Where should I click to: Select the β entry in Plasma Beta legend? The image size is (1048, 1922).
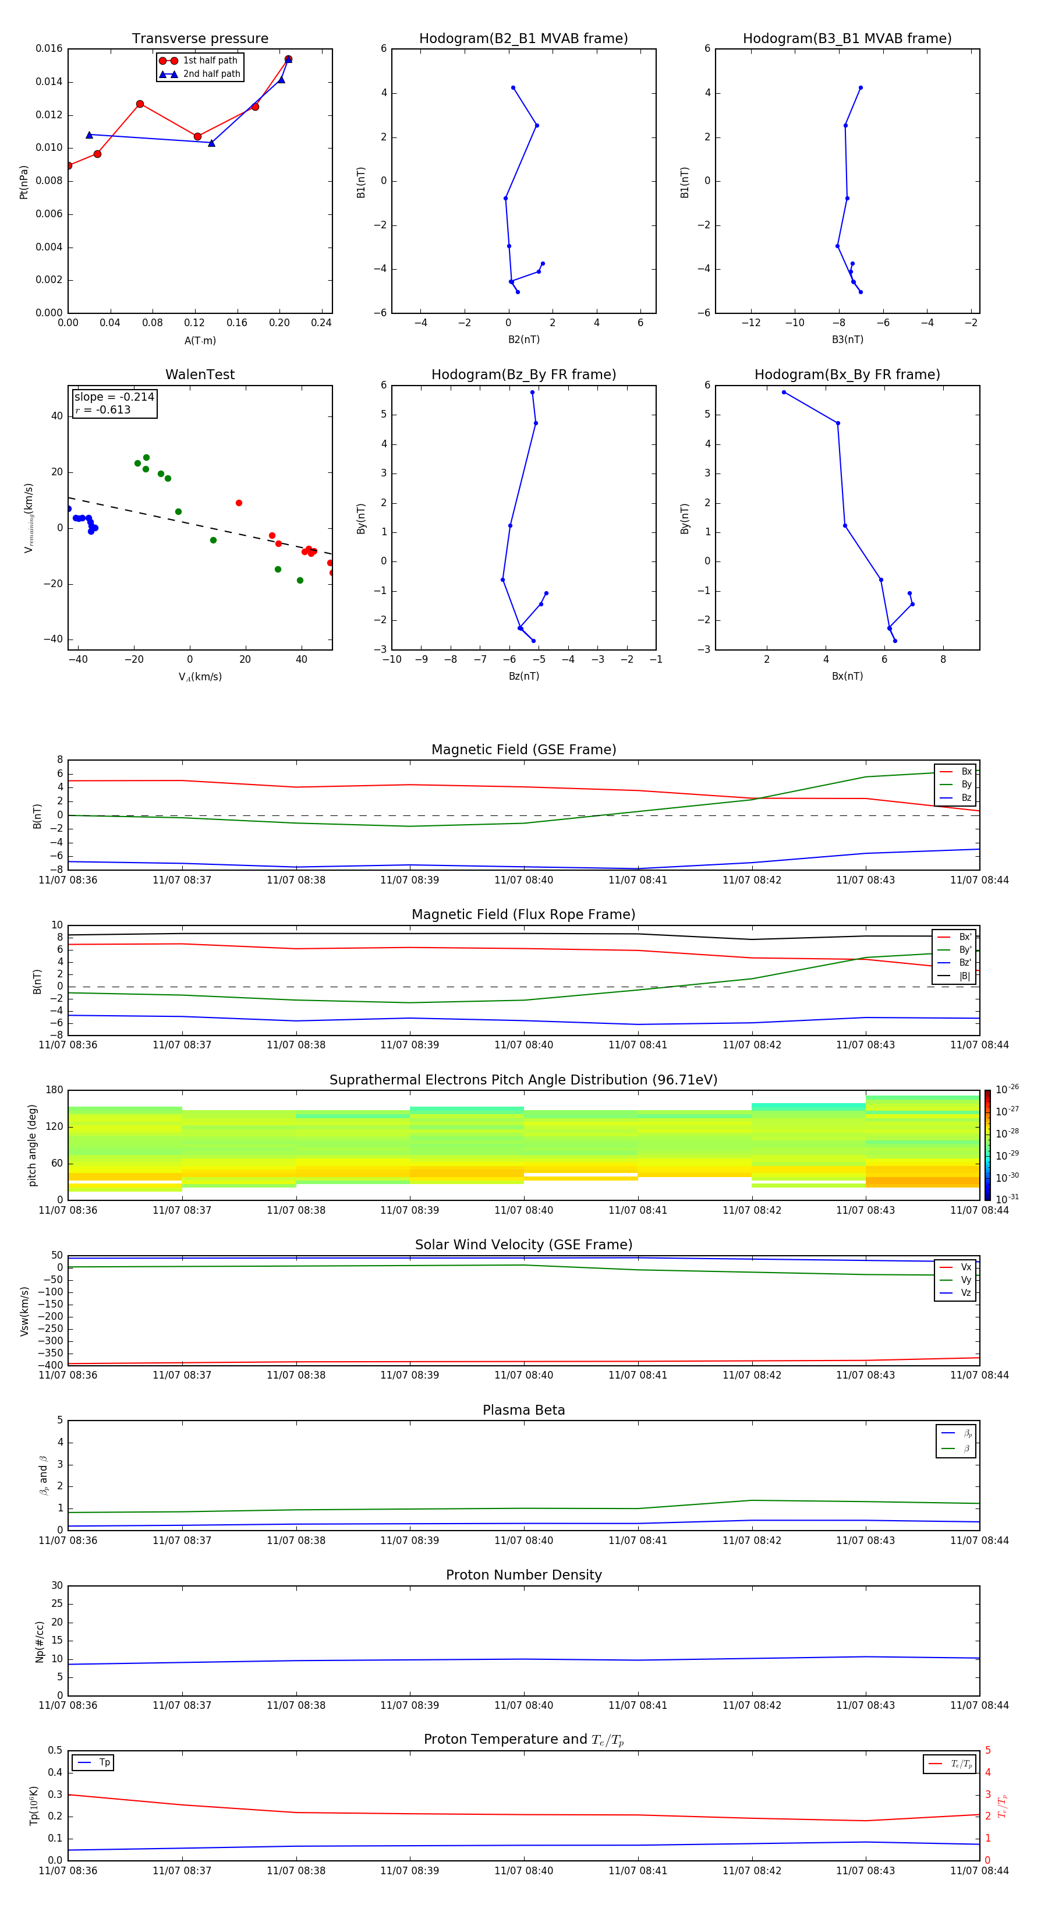(956, 1448)
